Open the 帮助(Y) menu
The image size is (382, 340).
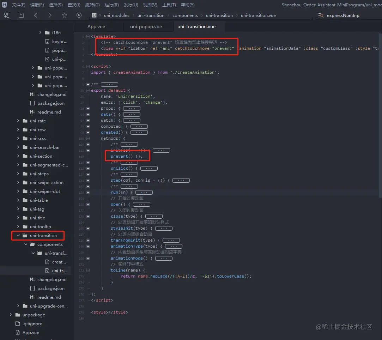(188, 5)
